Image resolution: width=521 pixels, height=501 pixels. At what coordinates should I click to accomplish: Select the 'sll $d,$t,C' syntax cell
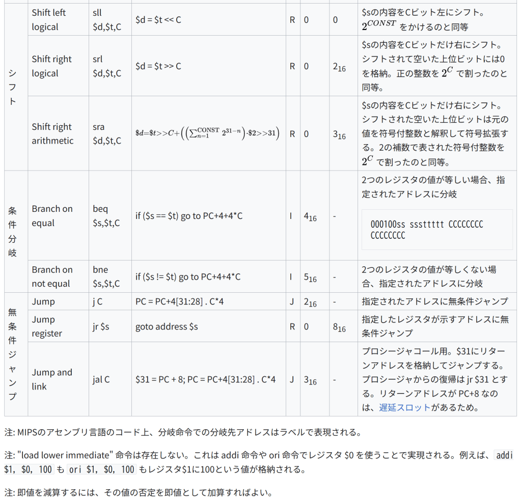coord(107,20)
